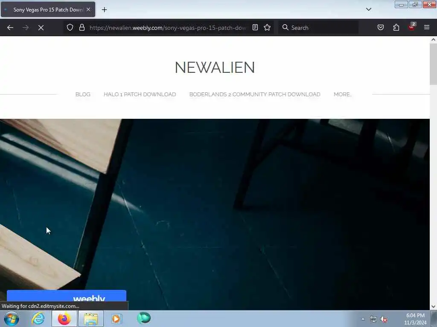
Task: Open the network tray icon
Action: click(373, 319)
